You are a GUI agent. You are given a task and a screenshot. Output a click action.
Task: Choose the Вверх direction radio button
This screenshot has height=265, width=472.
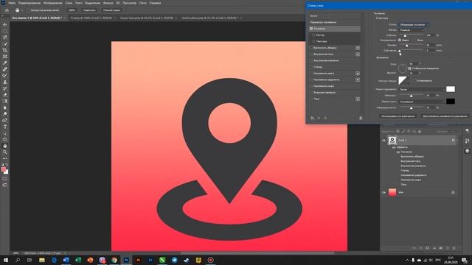tap(400, 40)
